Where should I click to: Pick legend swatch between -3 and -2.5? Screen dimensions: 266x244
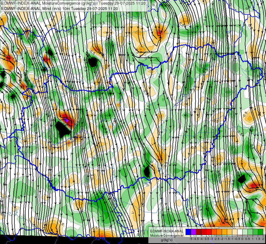[x=214, y=232]
